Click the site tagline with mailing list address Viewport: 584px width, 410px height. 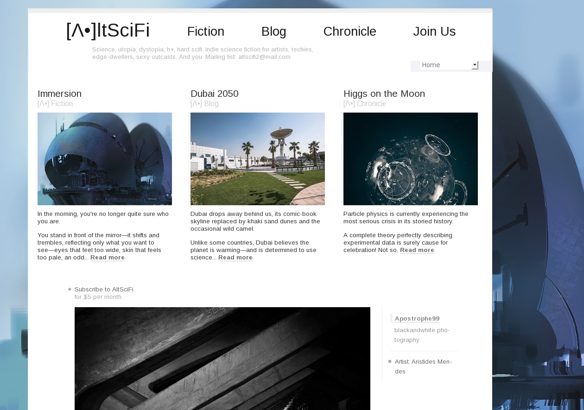click(x=203, y=53)
